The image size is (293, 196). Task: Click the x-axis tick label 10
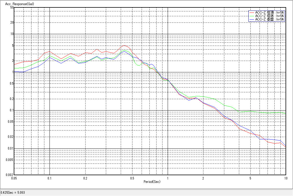coord(285,178)
